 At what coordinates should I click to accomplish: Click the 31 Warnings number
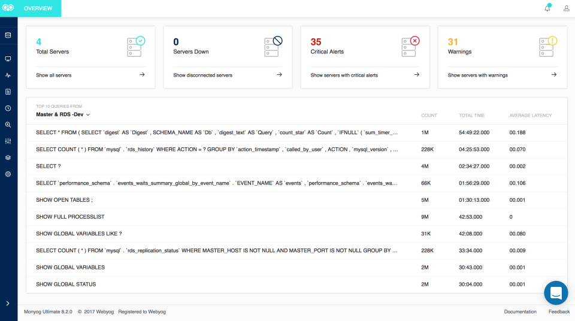(x=453, y=42)
